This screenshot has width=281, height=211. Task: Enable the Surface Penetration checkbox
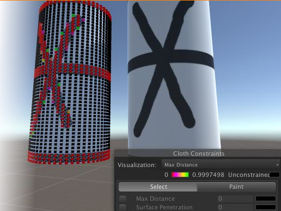pos(123,207)
